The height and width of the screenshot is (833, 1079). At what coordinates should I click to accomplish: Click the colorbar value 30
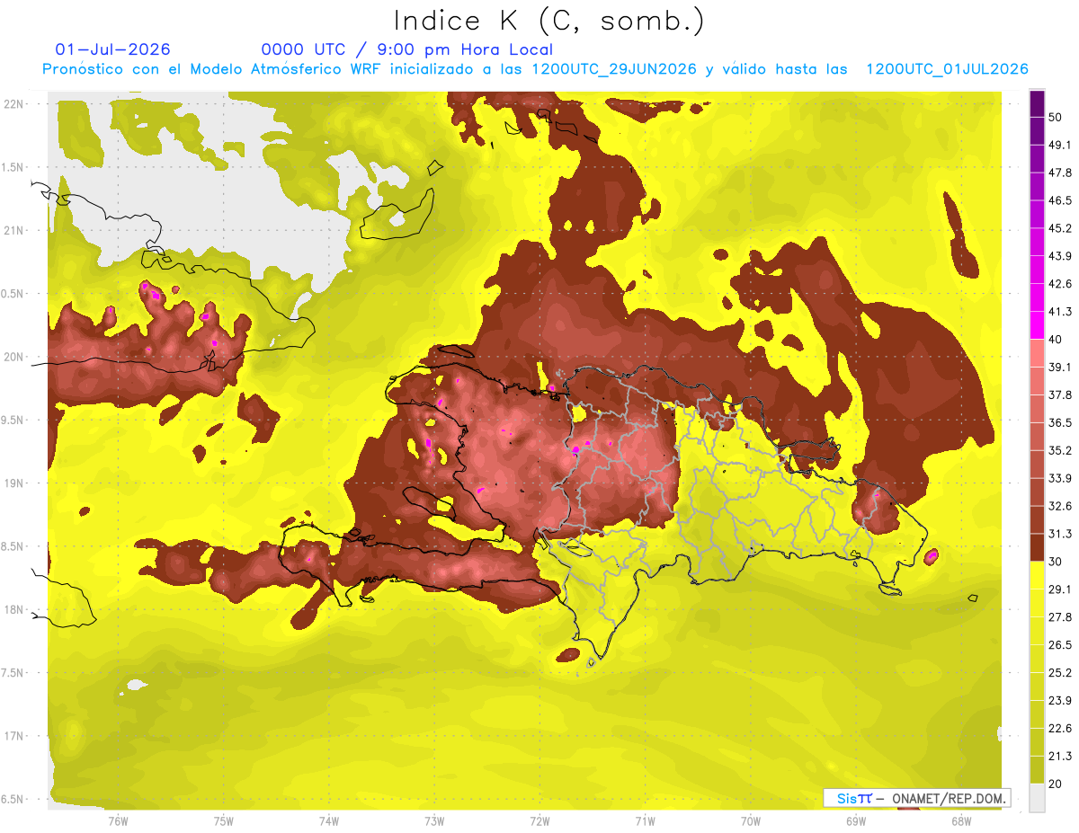tap(1056, 562)
